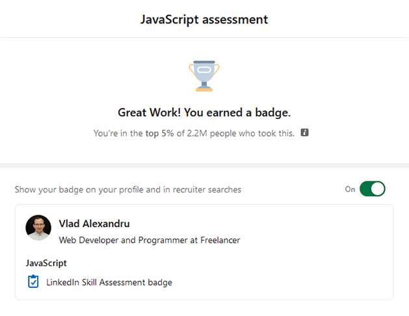Image resolution: width=409 pixels, height=316 pixels.
Task: Select the JavaScript skill heading in card
Action: coord(46,263)
